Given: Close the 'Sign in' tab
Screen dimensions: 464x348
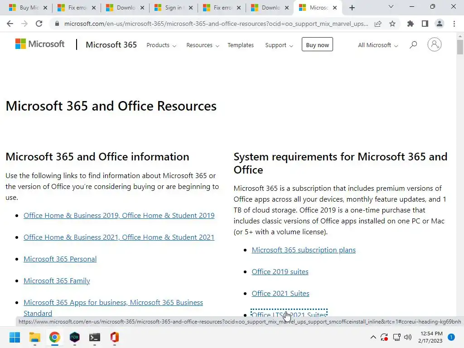Looking at the screenshot, I should 191,8.
